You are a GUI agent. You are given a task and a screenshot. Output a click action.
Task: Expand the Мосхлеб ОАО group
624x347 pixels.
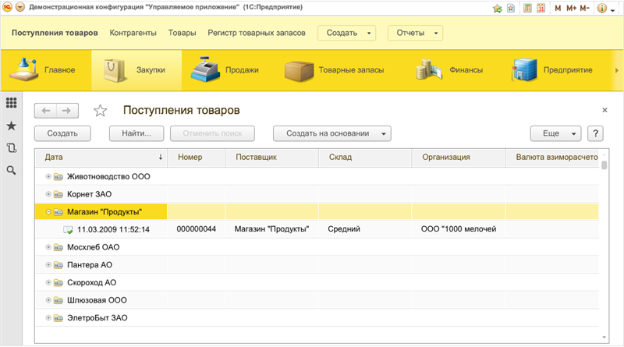click(48, 247)
